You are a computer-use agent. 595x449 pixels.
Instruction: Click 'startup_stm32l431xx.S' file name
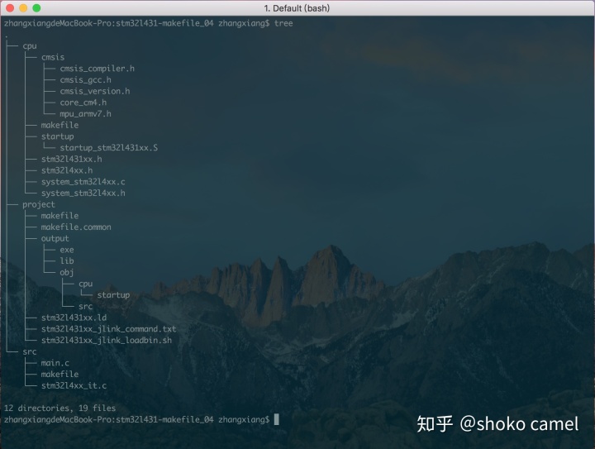(109, 148)
